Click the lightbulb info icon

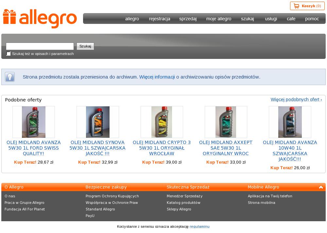coord(10,77)
